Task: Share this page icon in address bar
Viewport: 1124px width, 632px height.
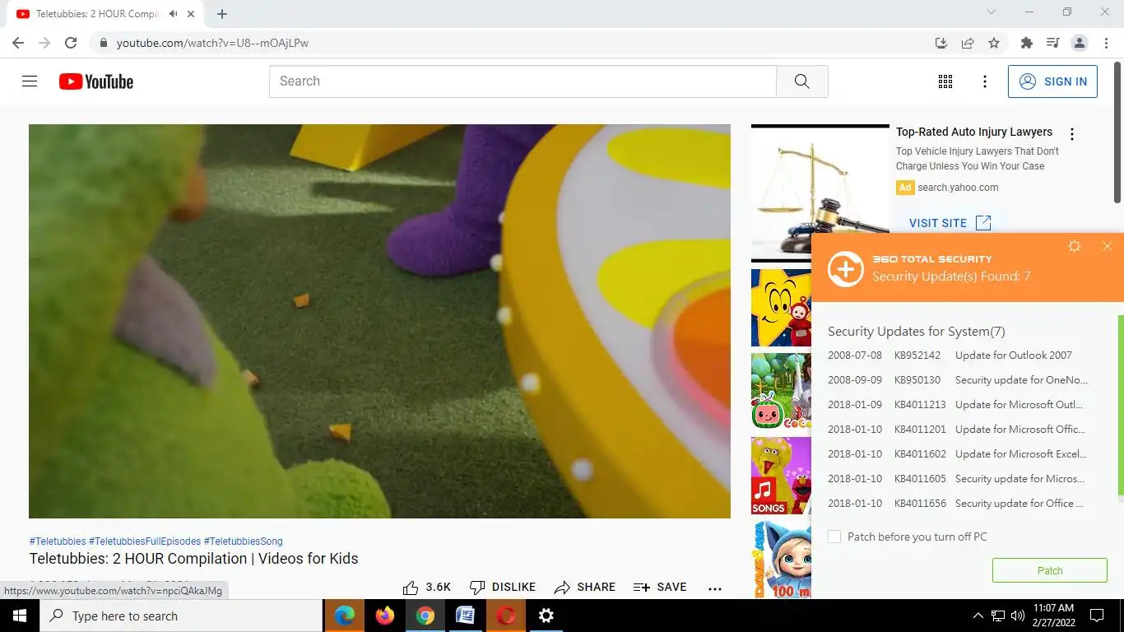Action: point(968,43)
